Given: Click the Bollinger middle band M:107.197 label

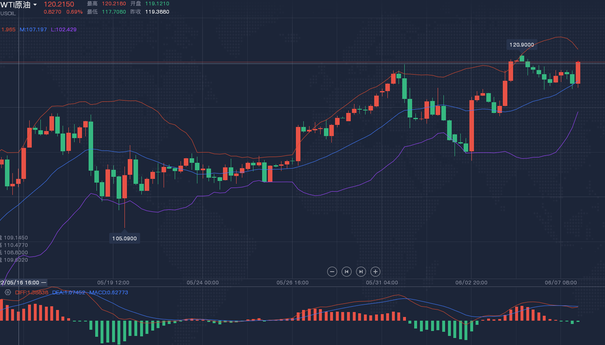Looking at the screenshot, I should point(33,30).
